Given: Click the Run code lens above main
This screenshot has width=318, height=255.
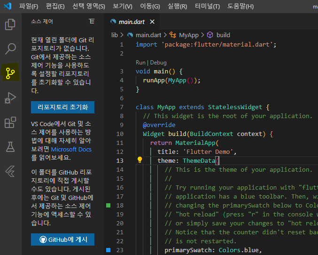Looking at the screenshot, I should [140, 63].
